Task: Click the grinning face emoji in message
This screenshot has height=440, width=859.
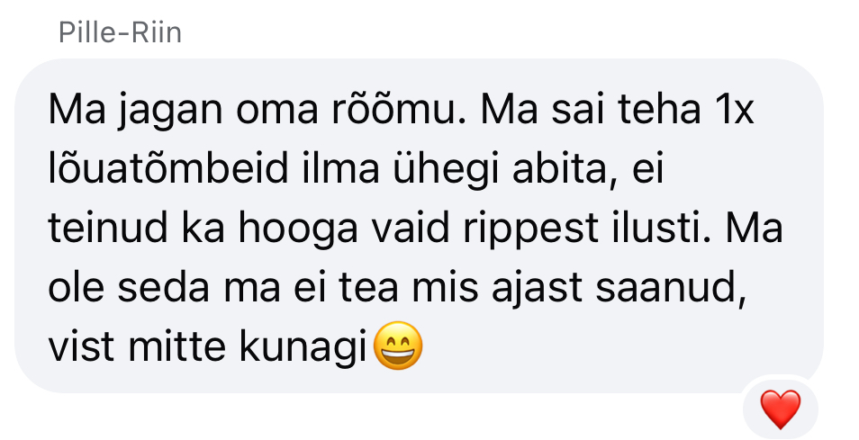Action: point(398,346)
